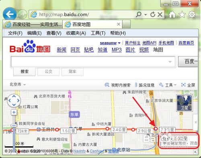The image size is (201, 158).
Task: Open 手机地图 link
Action: (x=166, y=43)
